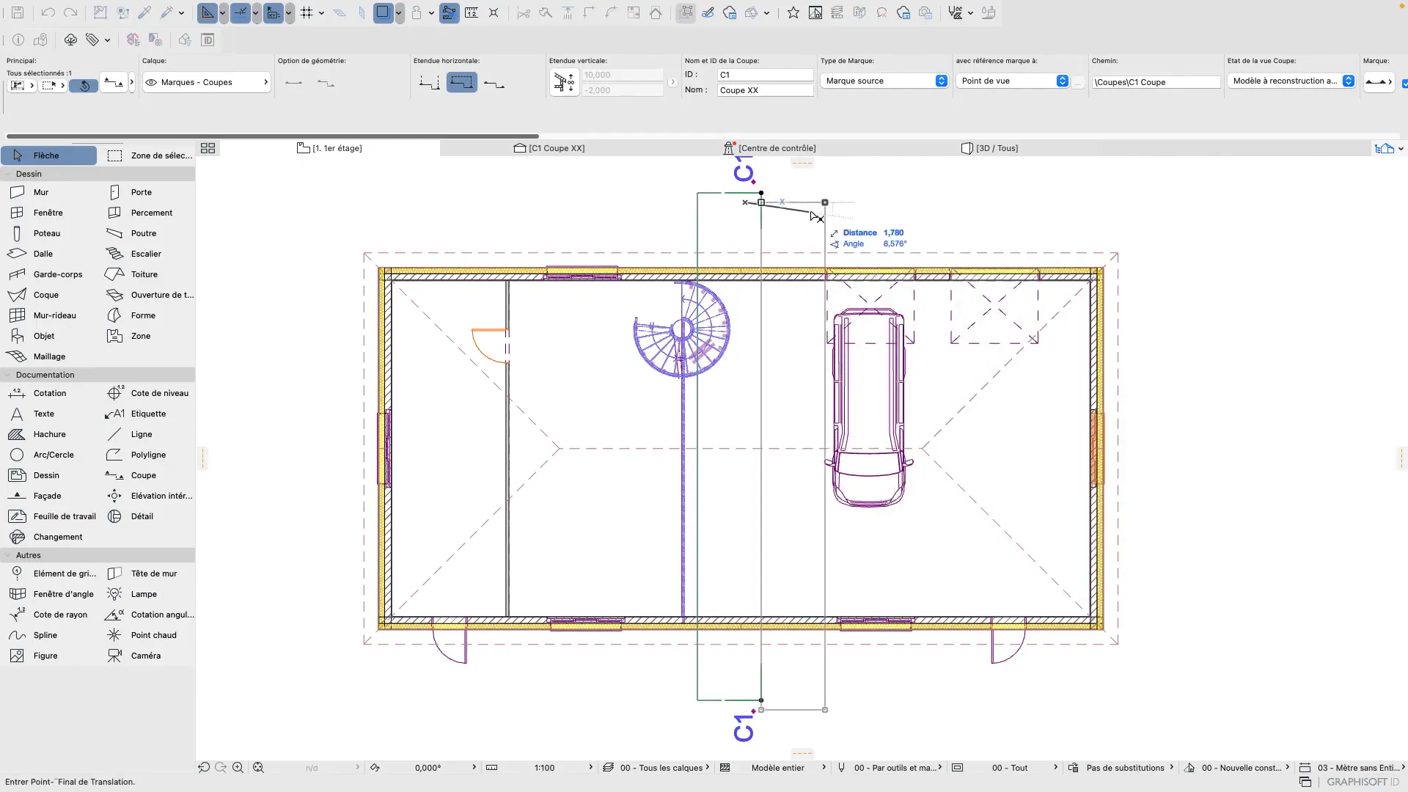This screenshot has height=792, width=1408.
Task: Click the zoom-in magnifier icon
Action: coord(238,768)
